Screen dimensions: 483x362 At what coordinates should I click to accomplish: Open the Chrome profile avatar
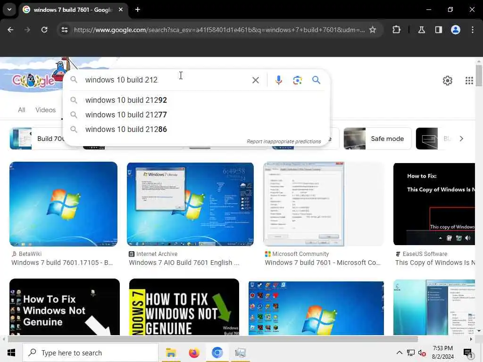click(455, 30)
